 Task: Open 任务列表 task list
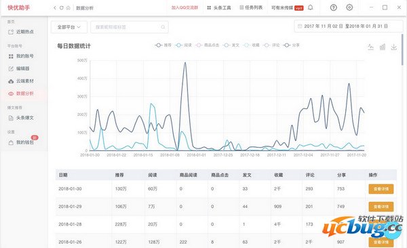[x=251, y=7]
